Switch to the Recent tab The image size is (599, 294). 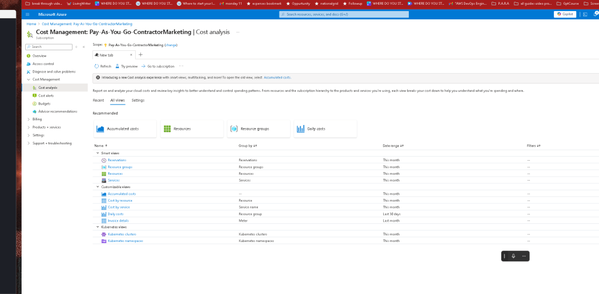pos(98,101)
